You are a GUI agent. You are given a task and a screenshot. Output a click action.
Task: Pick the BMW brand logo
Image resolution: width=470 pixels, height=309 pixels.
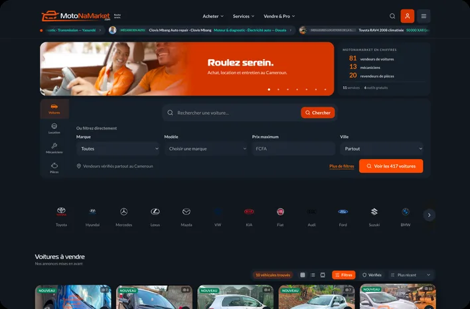pyautogui.click(x=405, y=212)
